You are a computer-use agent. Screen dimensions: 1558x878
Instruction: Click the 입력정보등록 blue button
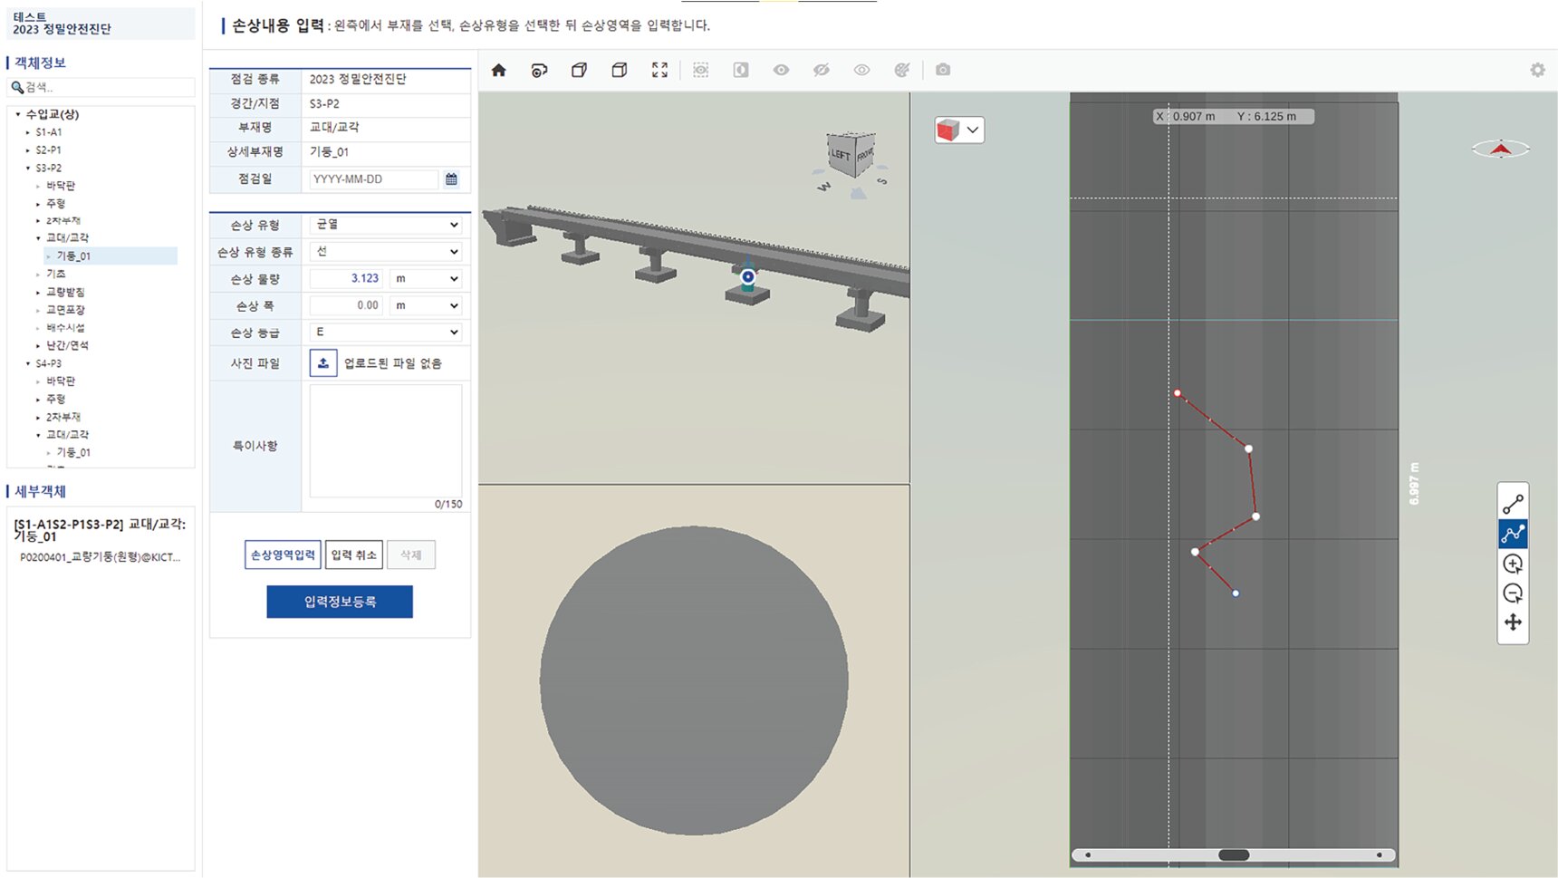[x=340, y=602]
